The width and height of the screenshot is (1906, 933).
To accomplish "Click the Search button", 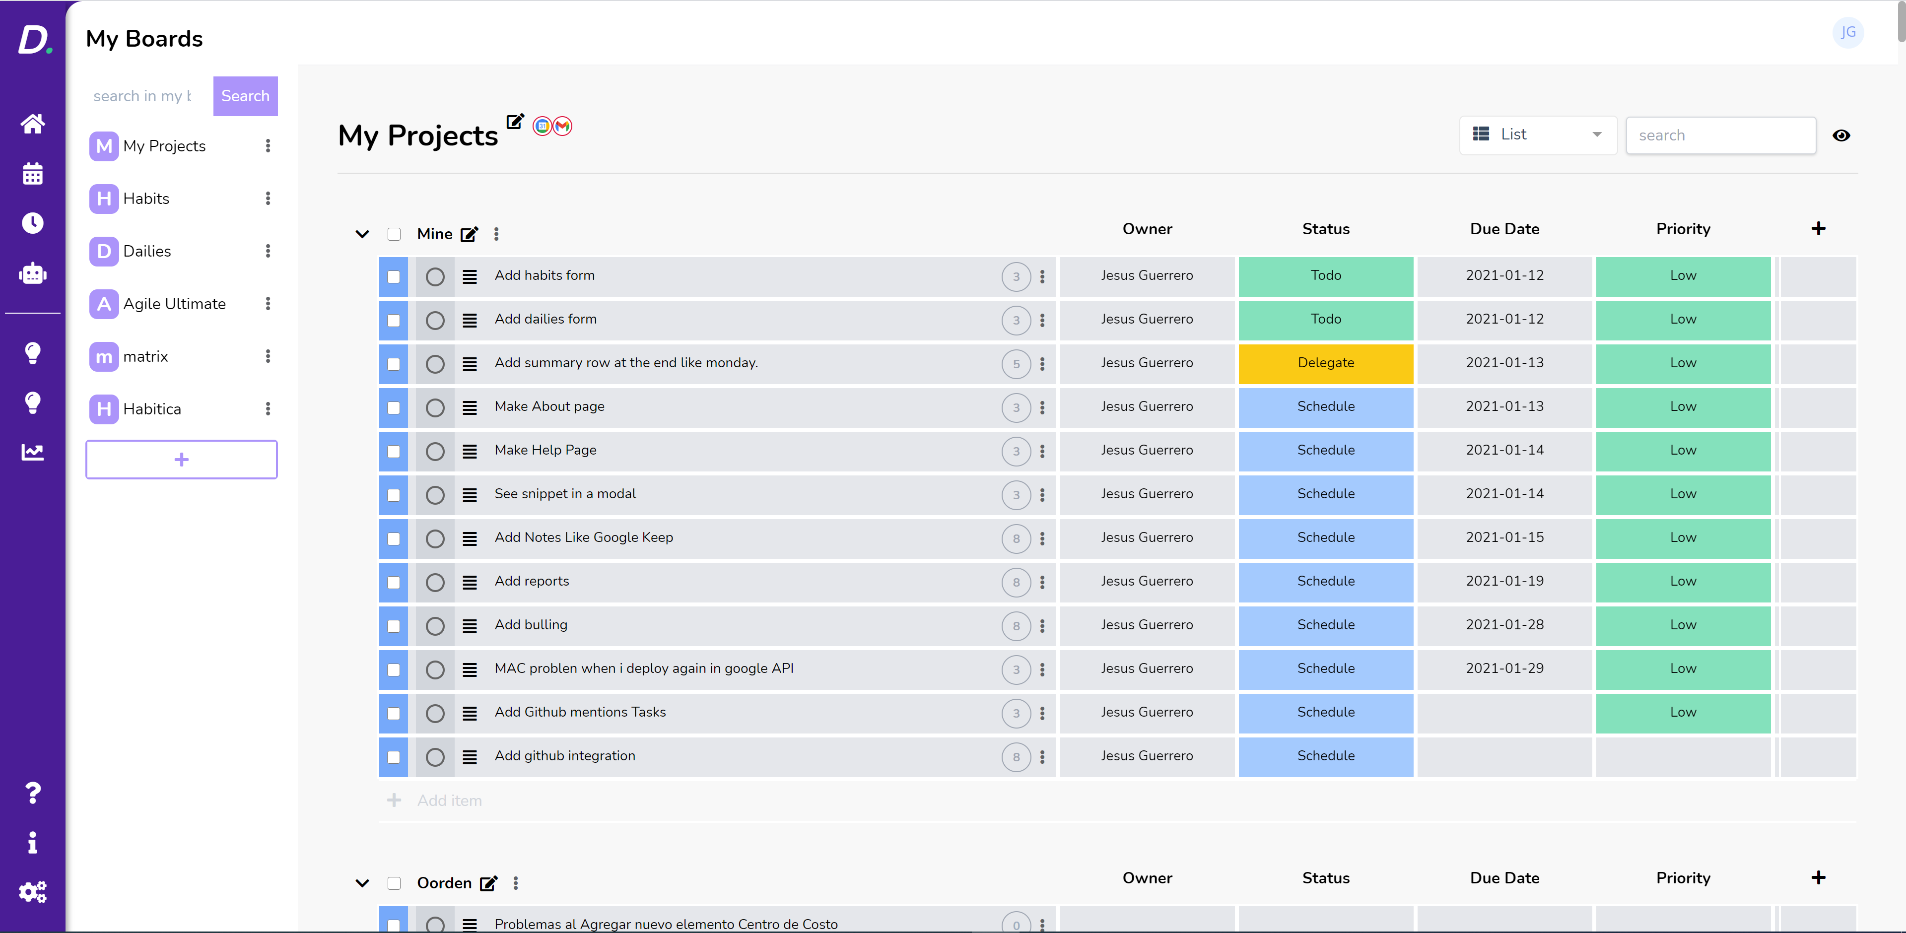I will click(245, 96).
